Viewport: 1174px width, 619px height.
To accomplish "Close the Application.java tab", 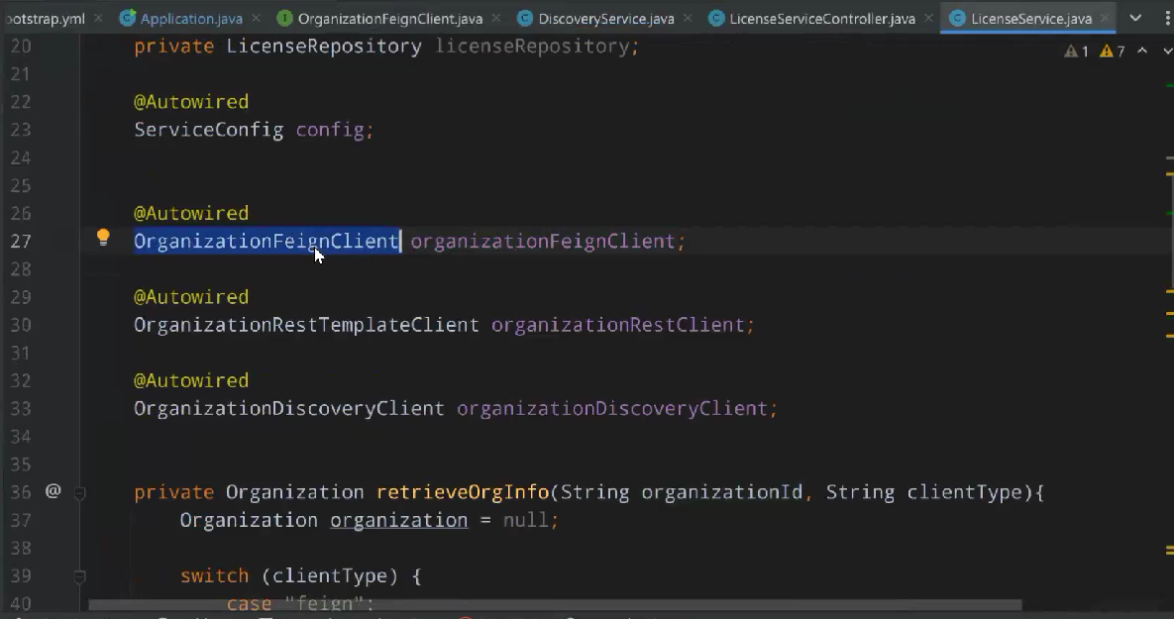I will pos(256,18).
